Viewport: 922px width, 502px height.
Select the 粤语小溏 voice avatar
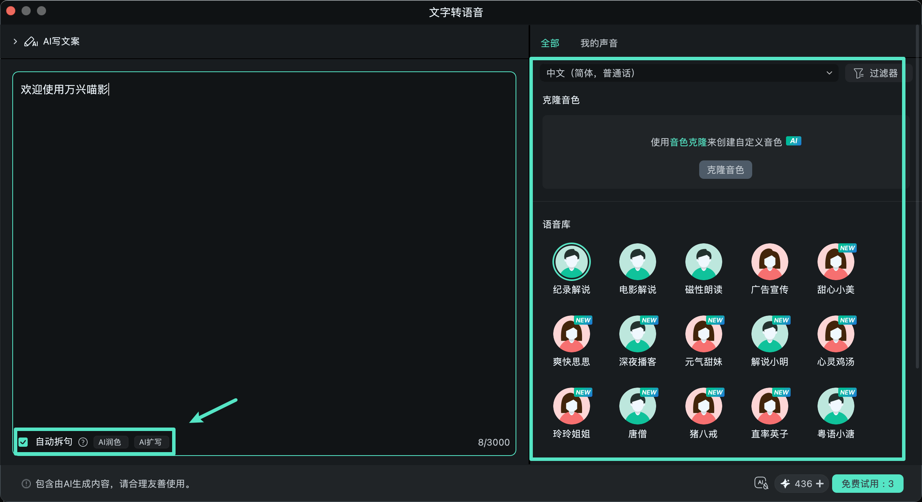[836, 406]
